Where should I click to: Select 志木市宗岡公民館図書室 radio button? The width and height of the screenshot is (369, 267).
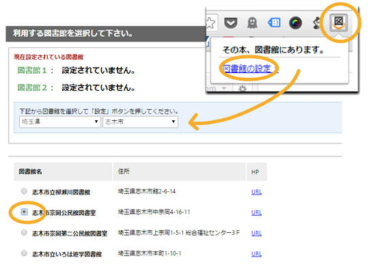coord(24,212)
